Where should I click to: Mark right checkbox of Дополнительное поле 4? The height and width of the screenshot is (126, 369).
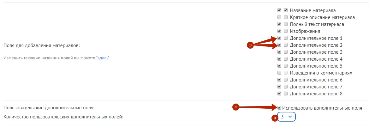click(x=286, y=59)
